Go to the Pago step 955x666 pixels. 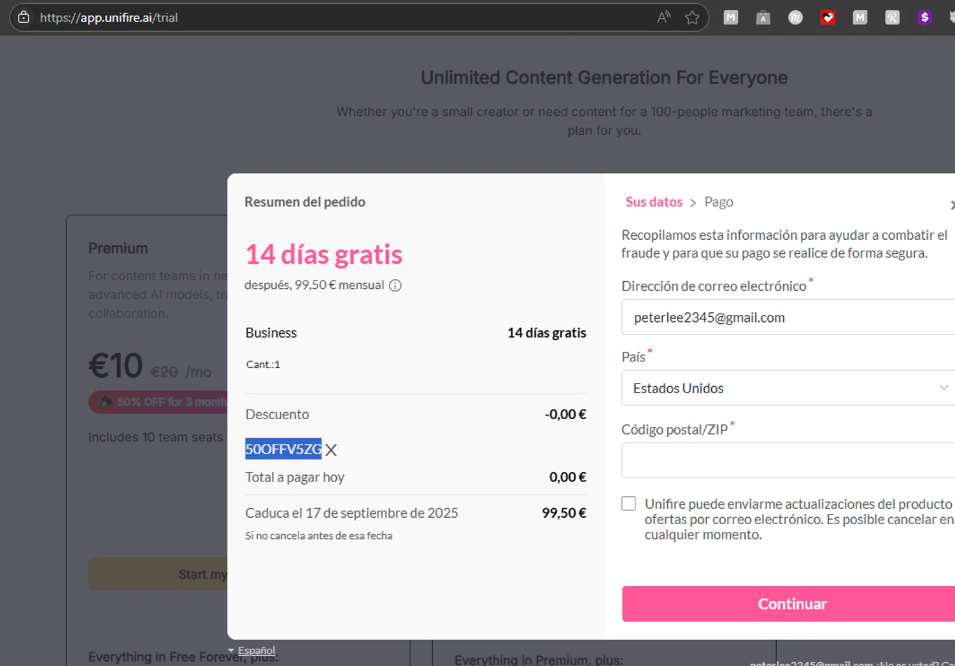(719, 202)
